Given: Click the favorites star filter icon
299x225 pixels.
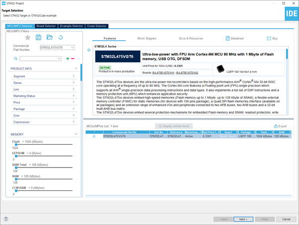Looking at the screenshot, I should 28,38.
